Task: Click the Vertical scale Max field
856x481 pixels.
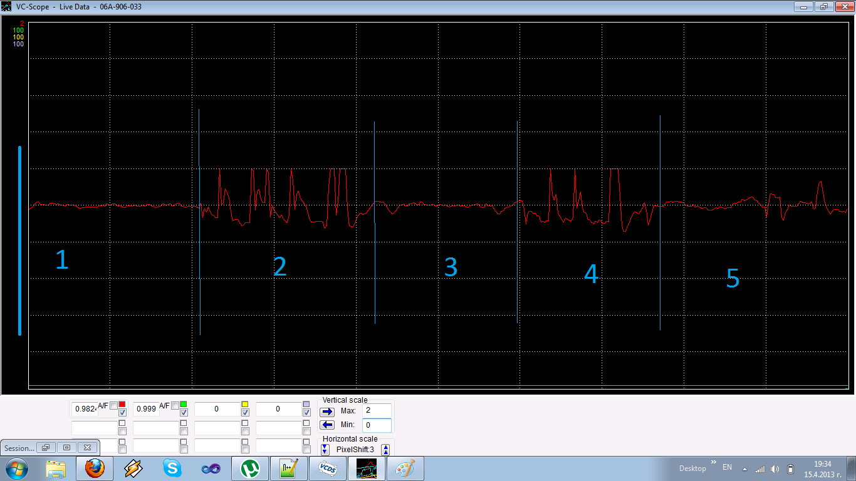Action: (376, 411)
